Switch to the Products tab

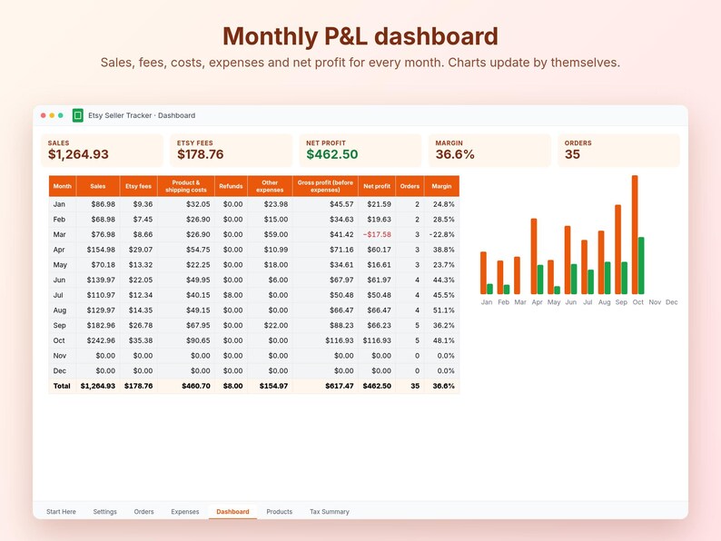(279, 512)
